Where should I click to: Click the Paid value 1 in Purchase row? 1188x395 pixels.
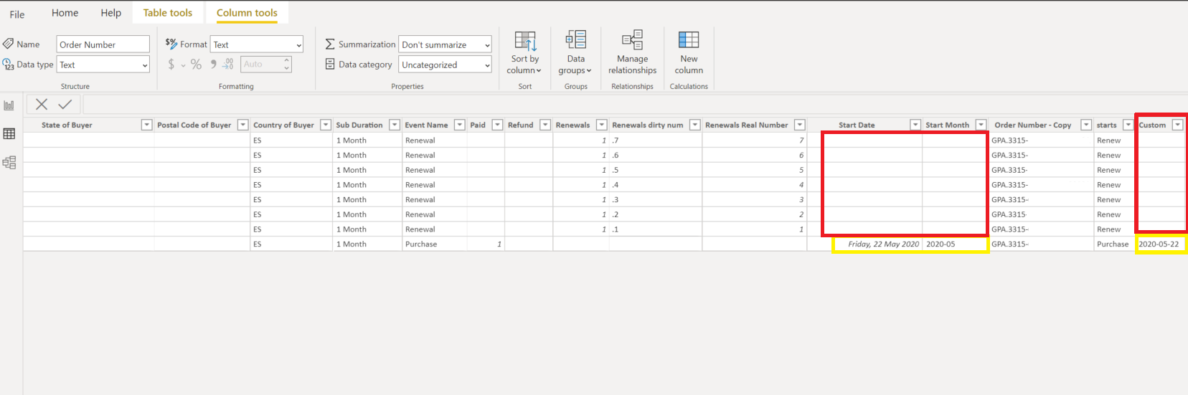click(486, 244)
